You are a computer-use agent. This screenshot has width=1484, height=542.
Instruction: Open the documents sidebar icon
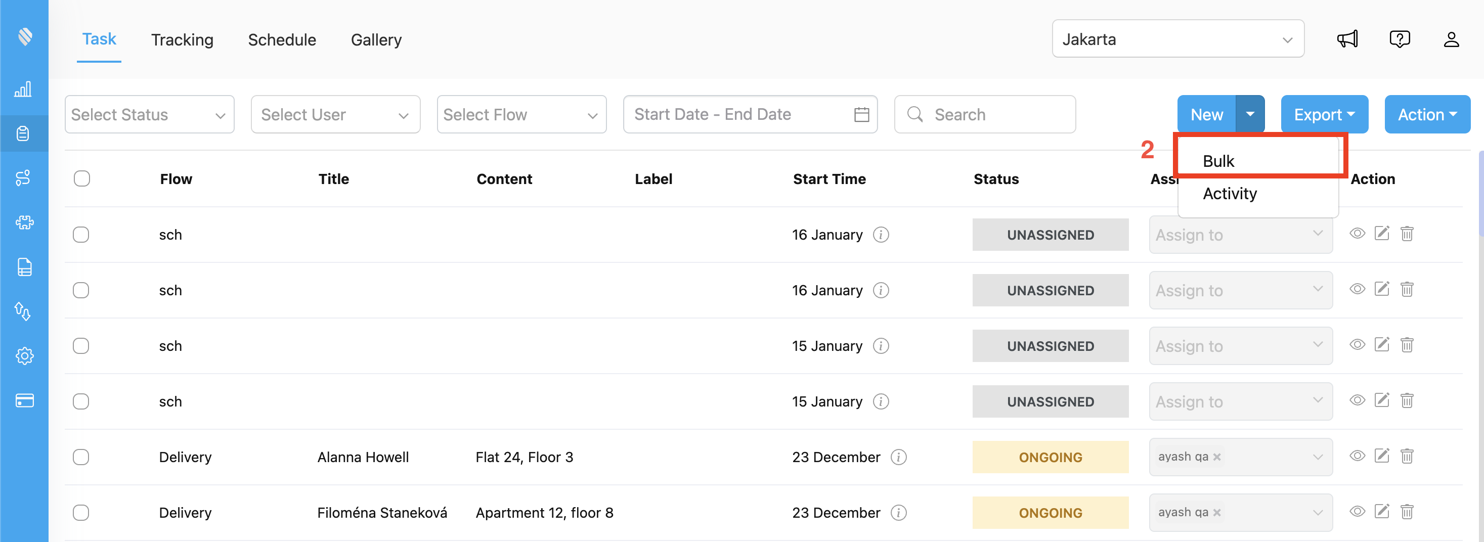[x=24, y=266]
